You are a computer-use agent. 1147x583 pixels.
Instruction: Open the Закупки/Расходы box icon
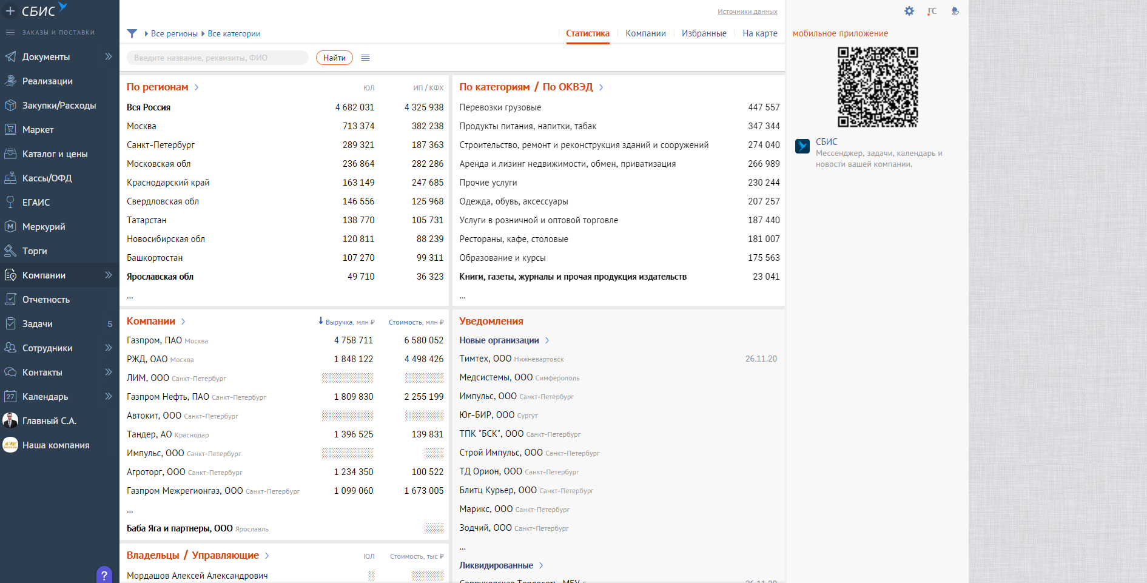(10, 105)
